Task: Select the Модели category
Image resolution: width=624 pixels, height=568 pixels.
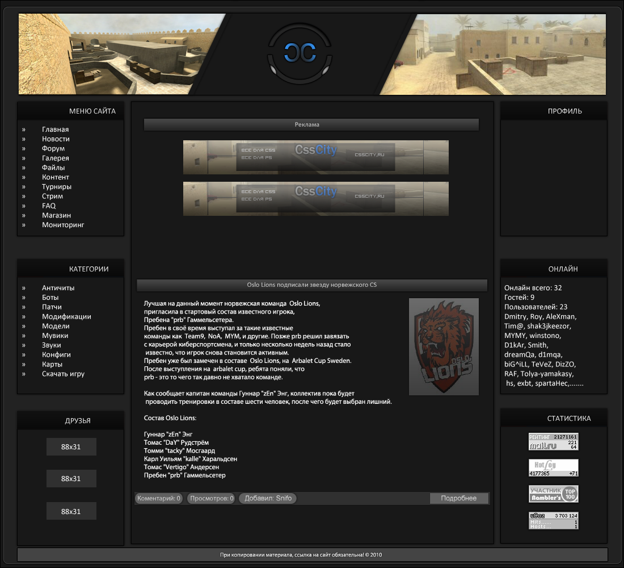Action: point(56,327)
